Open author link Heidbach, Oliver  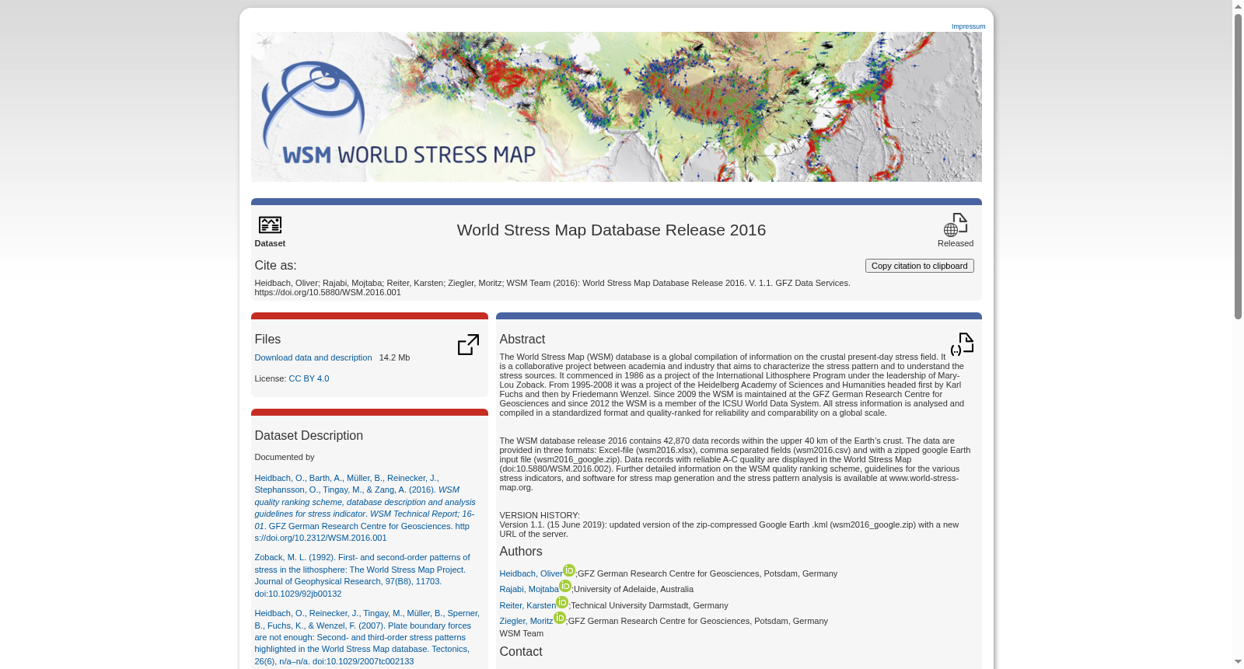coord(531,573)
